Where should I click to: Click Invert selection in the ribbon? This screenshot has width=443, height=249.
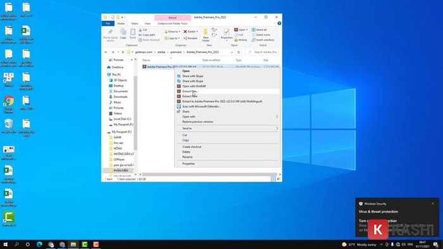[x=263, y=40]
